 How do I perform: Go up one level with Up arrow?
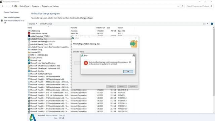[x=12, y=6]
